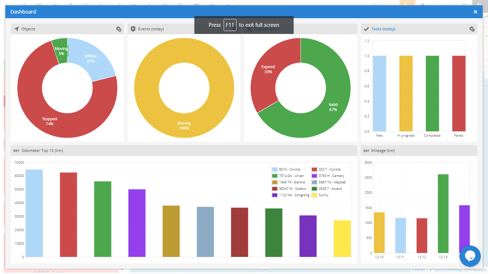
Task: Click the yellow 1946 TA - Elantra legend swatch
Action: 275,182
